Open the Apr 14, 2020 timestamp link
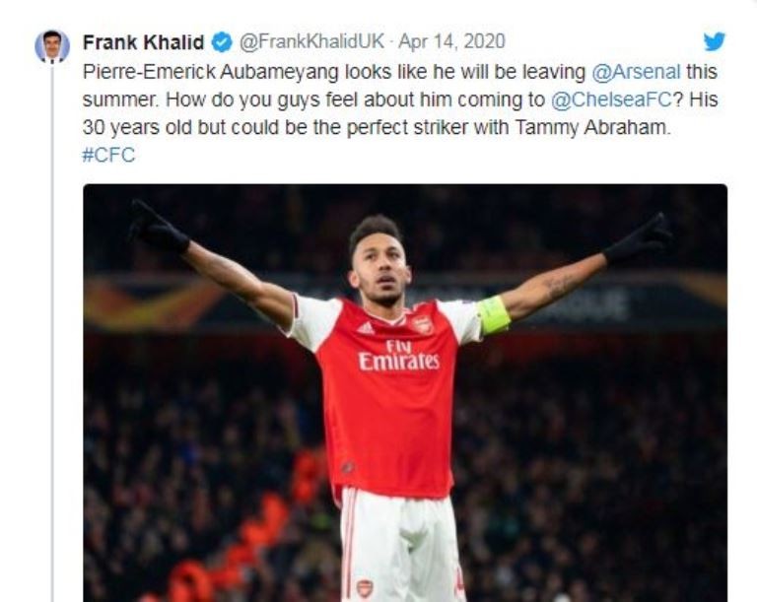The image size is (757, 602). [x=451, y=42]
